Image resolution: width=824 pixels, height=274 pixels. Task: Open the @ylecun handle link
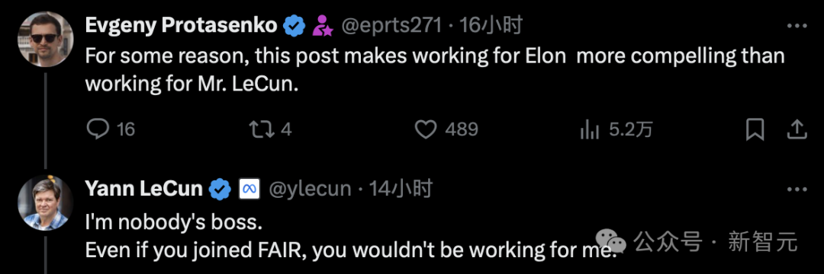click(x=310, y=189)
